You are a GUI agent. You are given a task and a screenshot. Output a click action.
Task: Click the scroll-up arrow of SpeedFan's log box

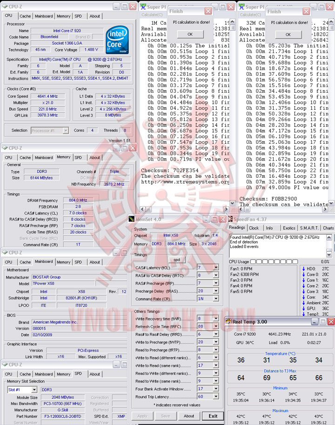coord(329,238)
